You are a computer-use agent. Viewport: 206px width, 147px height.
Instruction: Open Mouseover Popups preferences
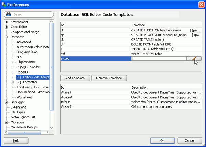pos(24,127)
